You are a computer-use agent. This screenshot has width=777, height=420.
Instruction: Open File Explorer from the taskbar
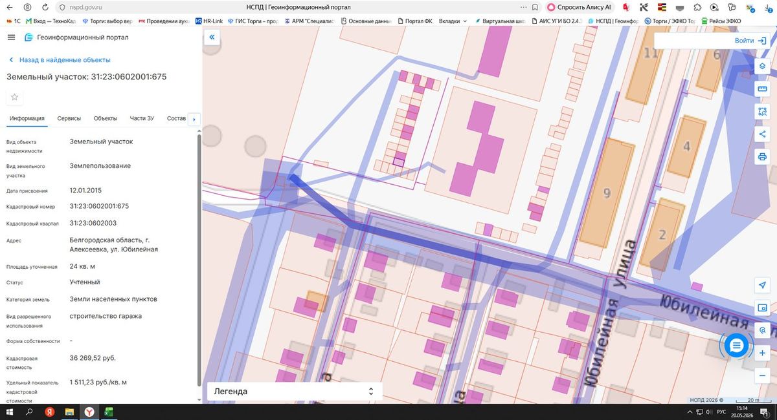coord(69,412)
